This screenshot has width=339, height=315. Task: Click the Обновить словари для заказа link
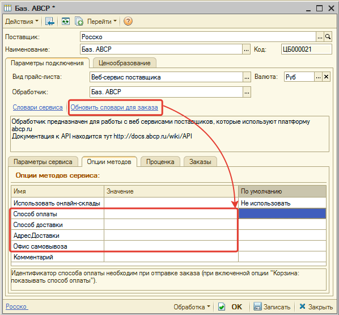pos(114,107)
